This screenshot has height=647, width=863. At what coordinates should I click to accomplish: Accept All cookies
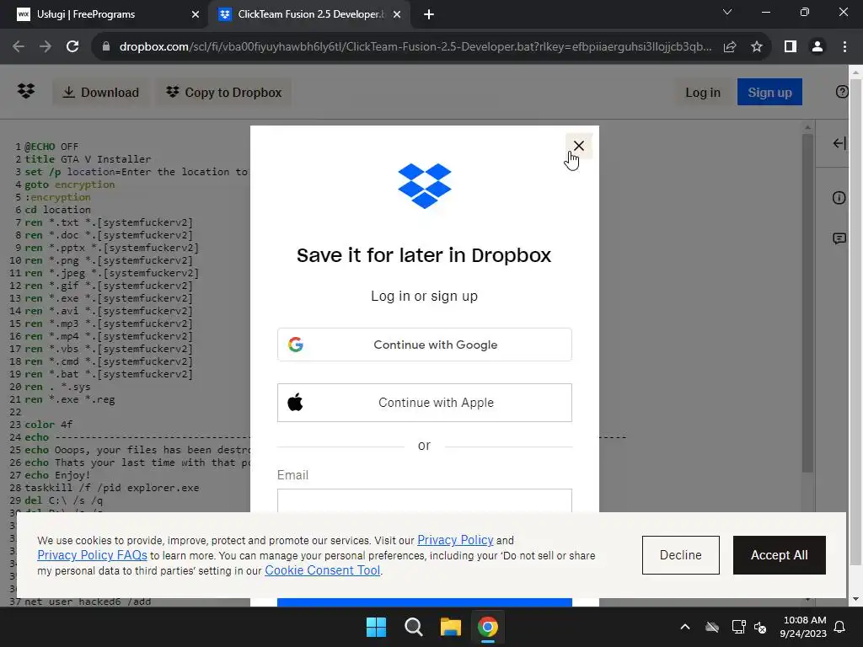779,555
